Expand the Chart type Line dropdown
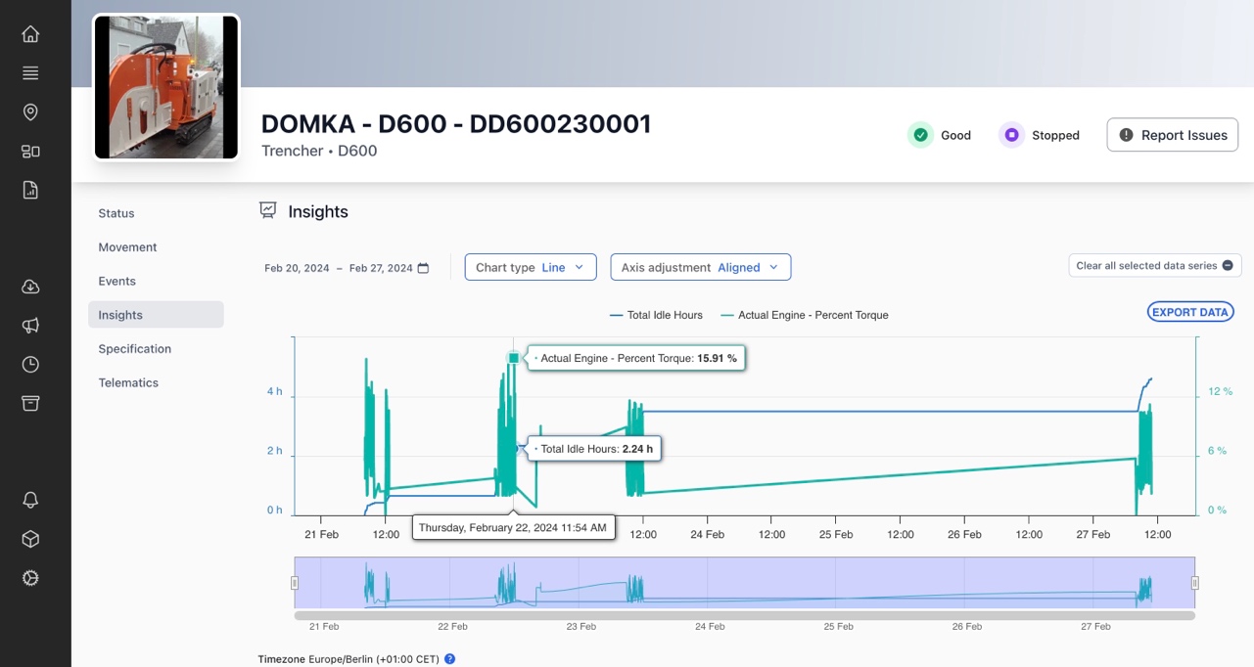Image resolution: width=1254 pixels, height=667 pixels. click(x=530, y=267)
